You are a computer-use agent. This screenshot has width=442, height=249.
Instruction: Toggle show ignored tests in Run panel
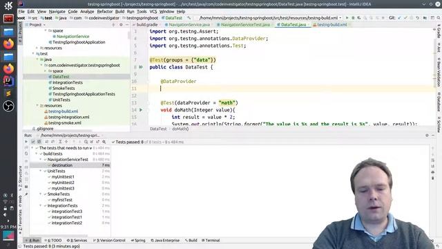tap(39, 142)
